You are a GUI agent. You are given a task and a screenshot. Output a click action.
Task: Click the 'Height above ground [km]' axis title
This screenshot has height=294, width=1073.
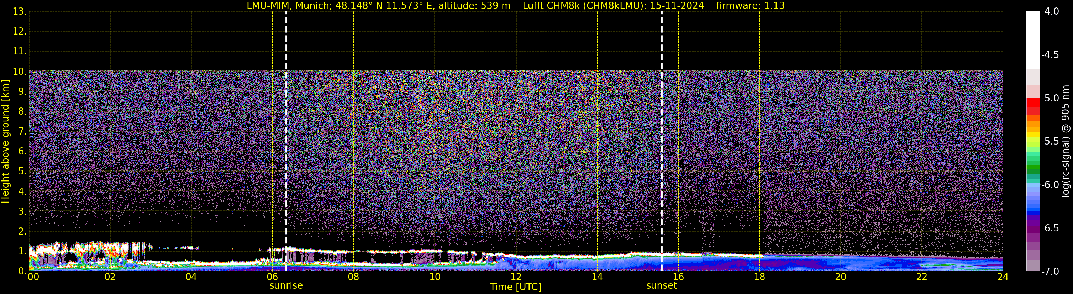[x=5, y=141]
